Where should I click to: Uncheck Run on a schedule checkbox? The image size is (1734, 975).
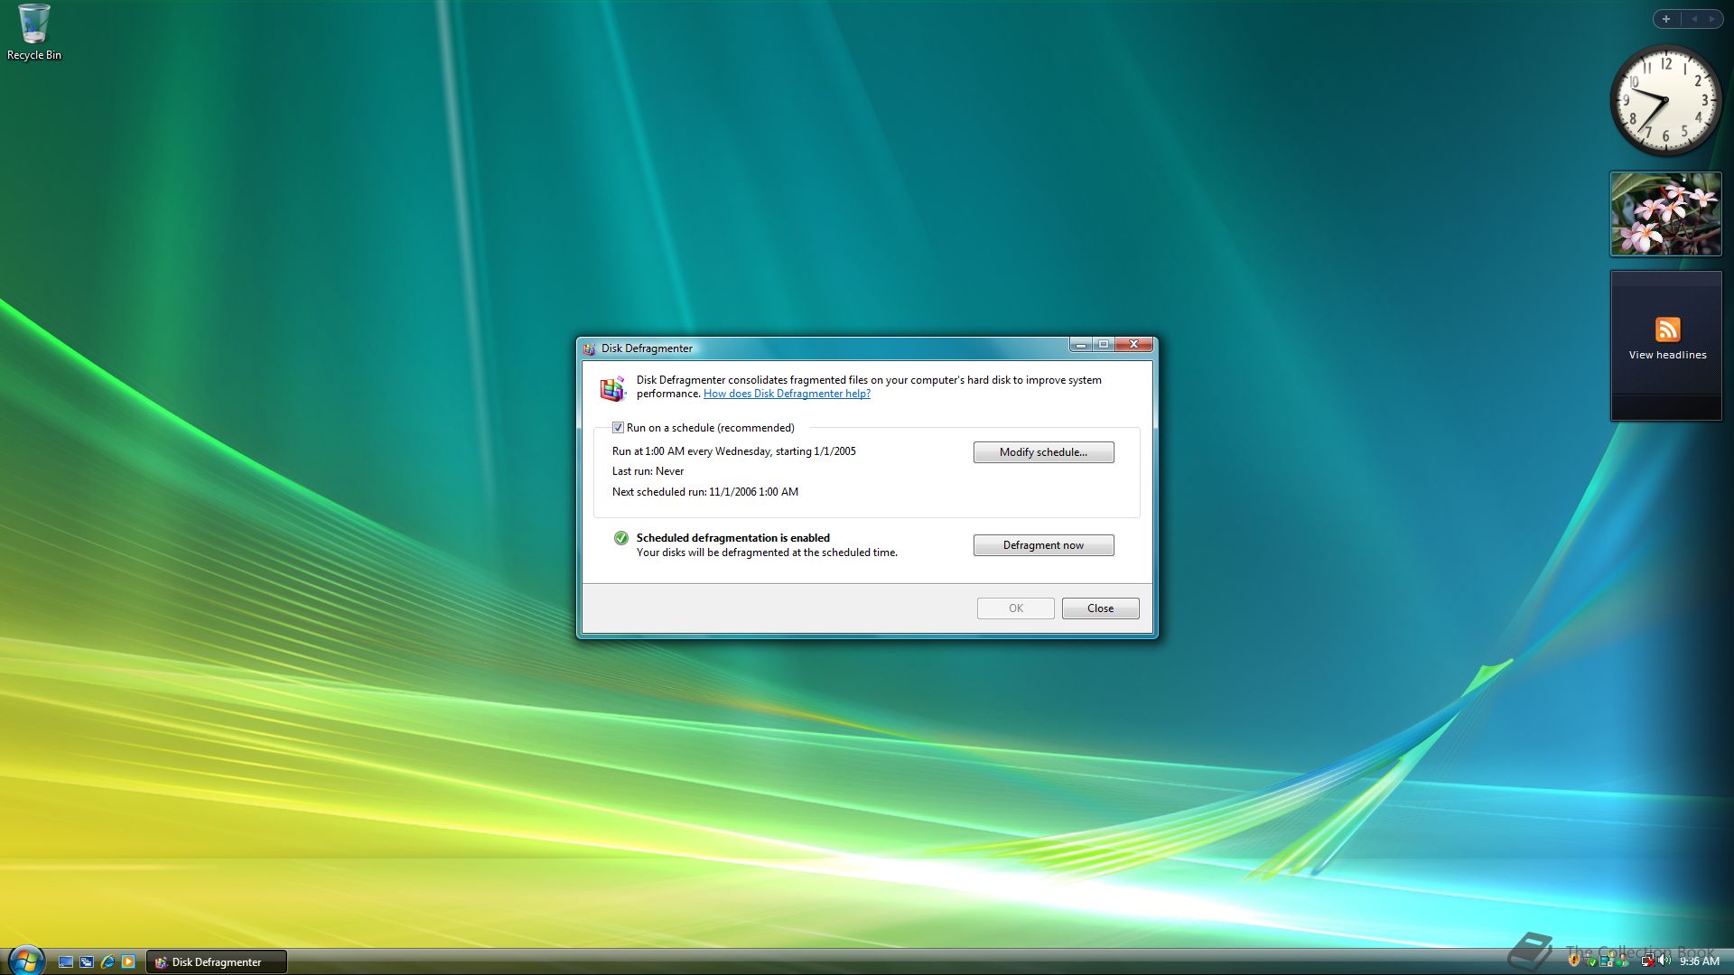point(618,428)
